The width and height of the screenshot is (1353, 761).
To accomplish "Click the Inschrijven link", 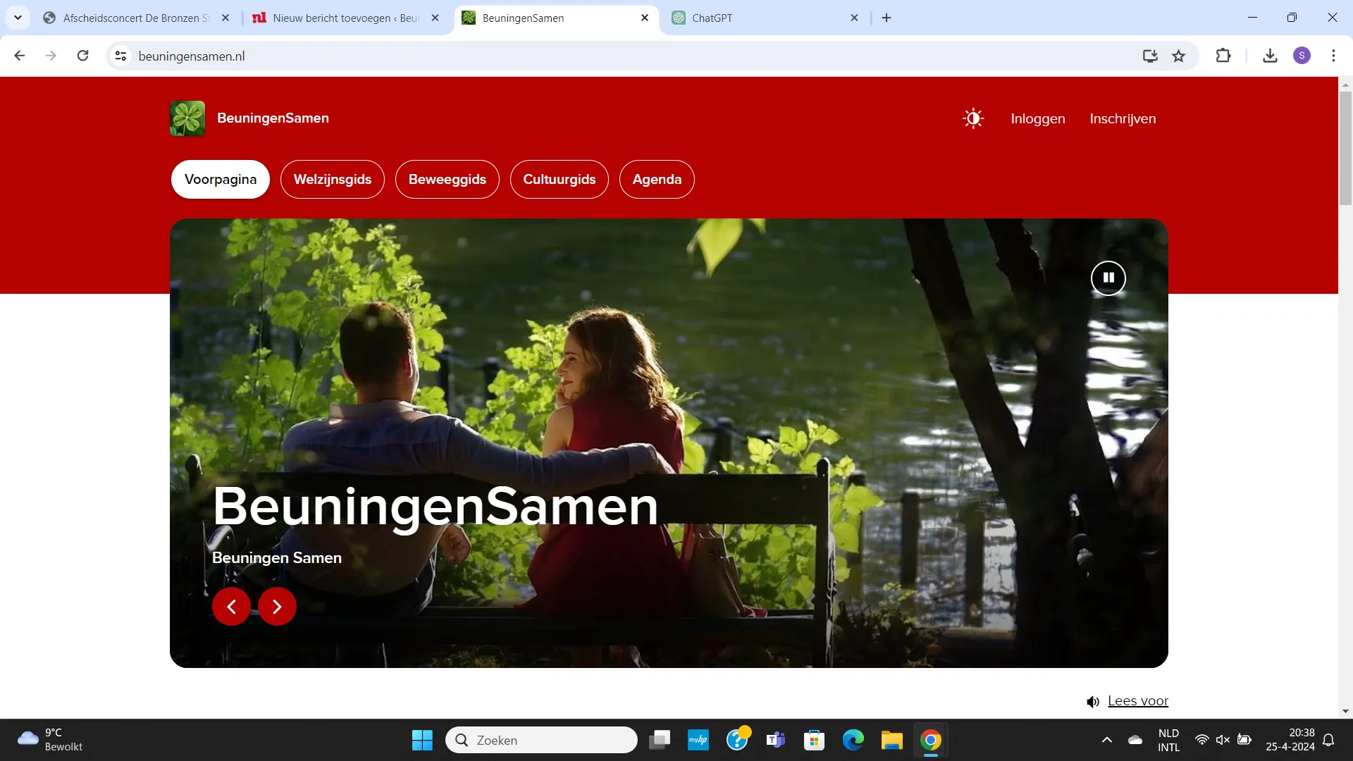I will (1123, 118).
